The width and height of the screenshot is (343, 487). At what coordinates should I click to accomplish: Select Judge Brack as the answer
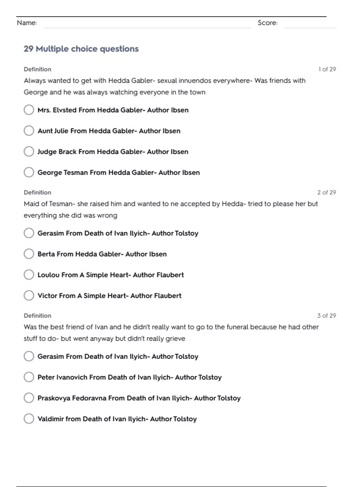(x=29, y=152)
